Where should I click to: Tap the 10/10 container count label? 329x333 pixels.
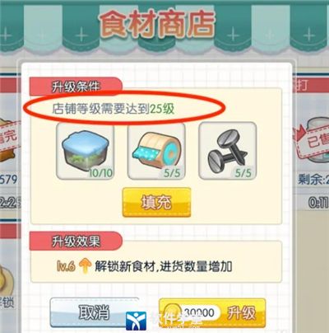[100, 173]
